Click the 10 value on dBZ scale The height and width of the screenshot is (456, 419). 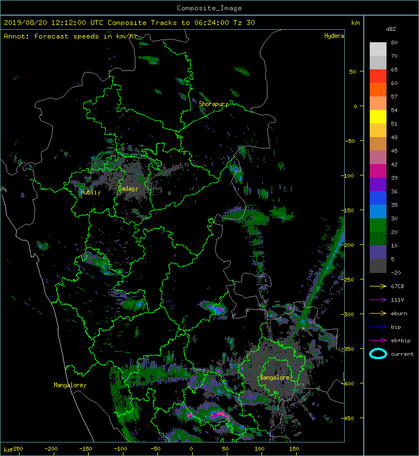point(394,245)
